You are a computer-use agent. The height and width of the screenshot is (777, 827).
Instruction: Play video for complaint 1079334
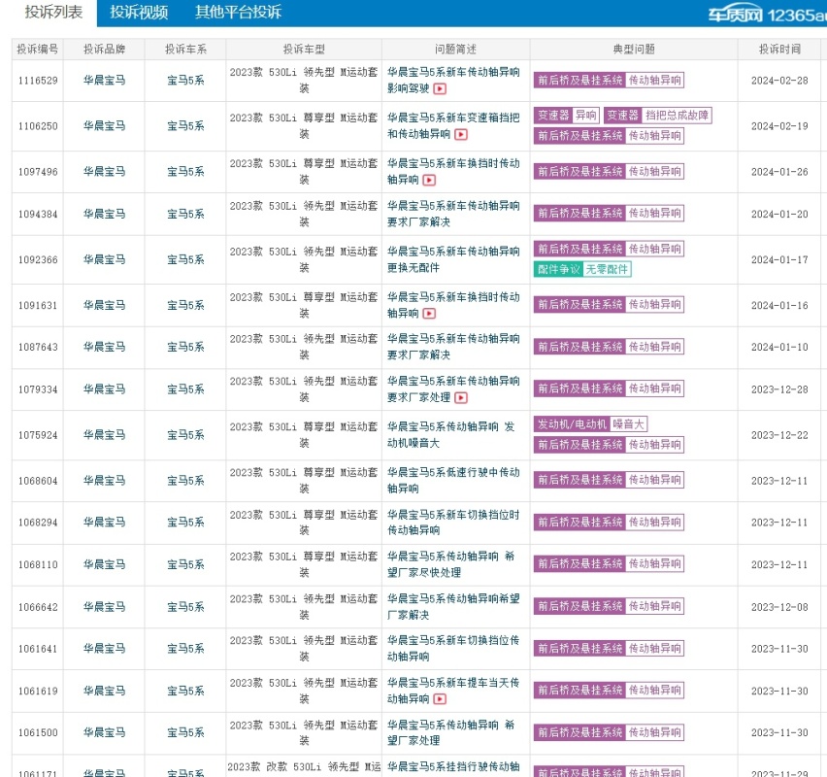[x=460, y=397]
